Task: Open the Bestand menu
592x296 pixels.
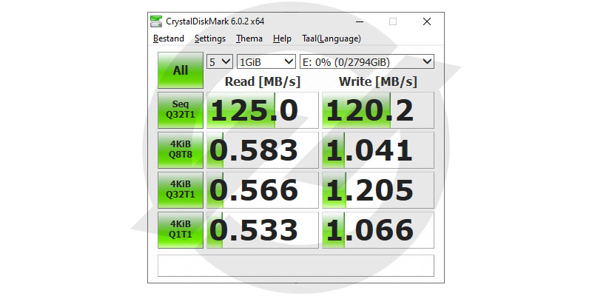Action: coord(169,38)
